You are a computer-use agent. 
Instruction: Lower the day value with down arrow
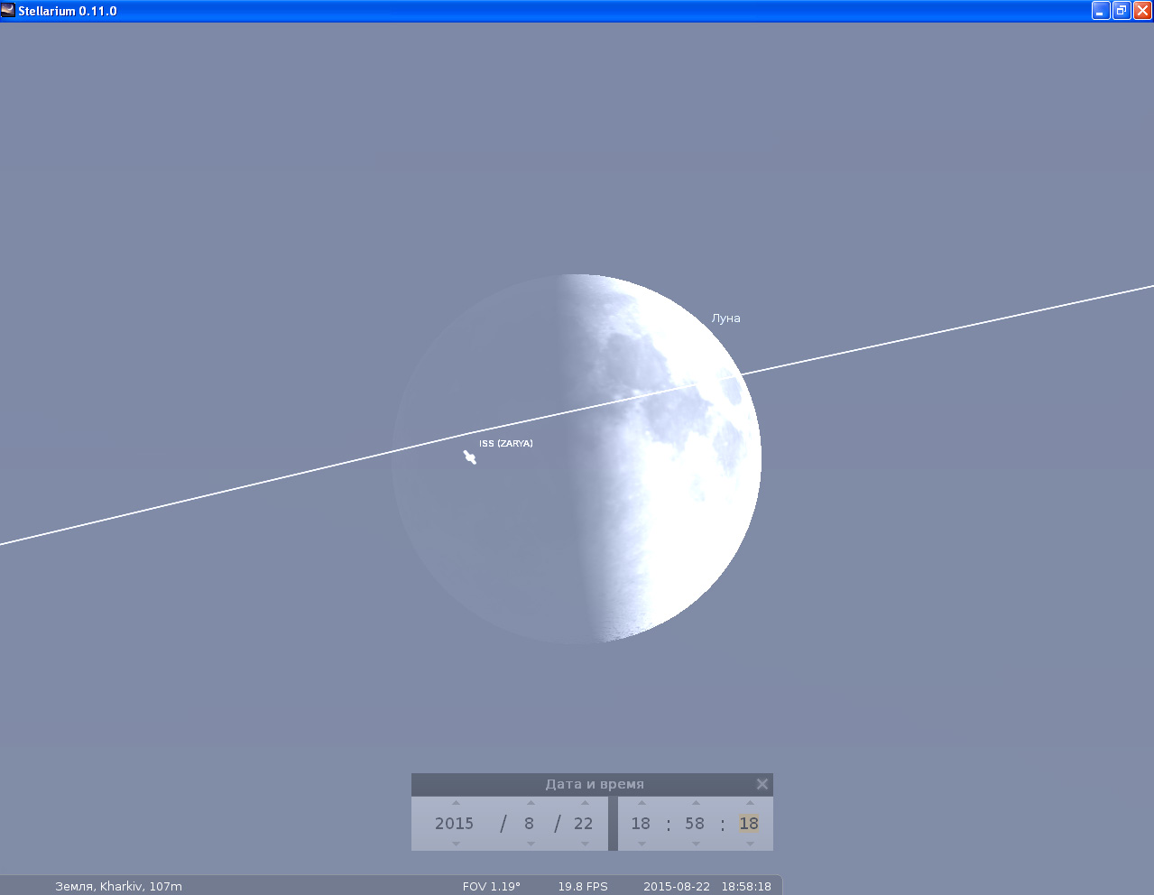coord(585,844)
